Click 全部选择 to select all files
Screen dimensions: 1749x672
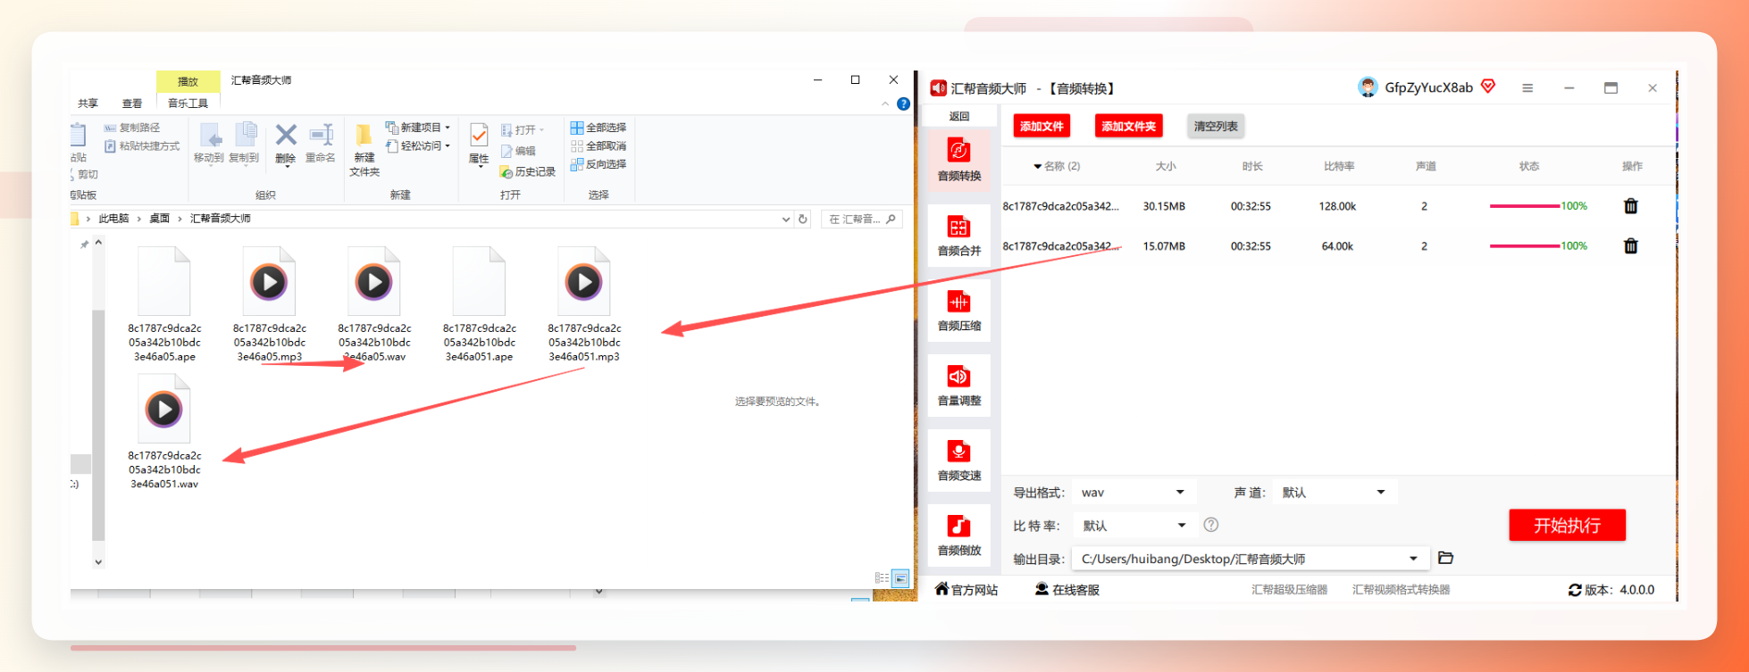[x=598, y=128]
